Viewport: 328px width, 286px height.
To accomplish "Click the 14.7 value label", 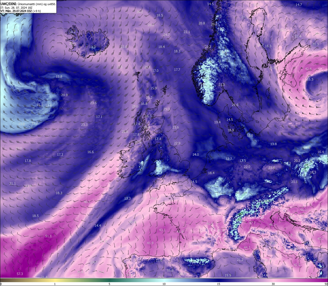I will point(299,5).
